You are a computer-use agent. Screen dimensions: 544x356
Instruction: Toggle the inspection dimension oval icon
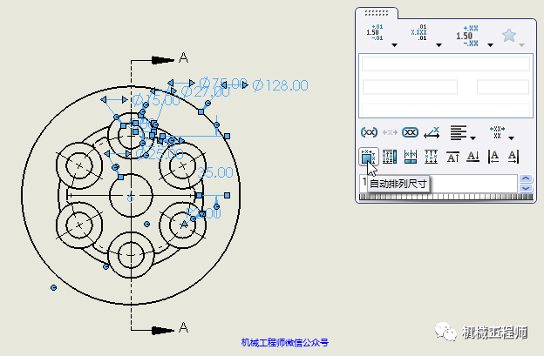click(x=410, y=132)
